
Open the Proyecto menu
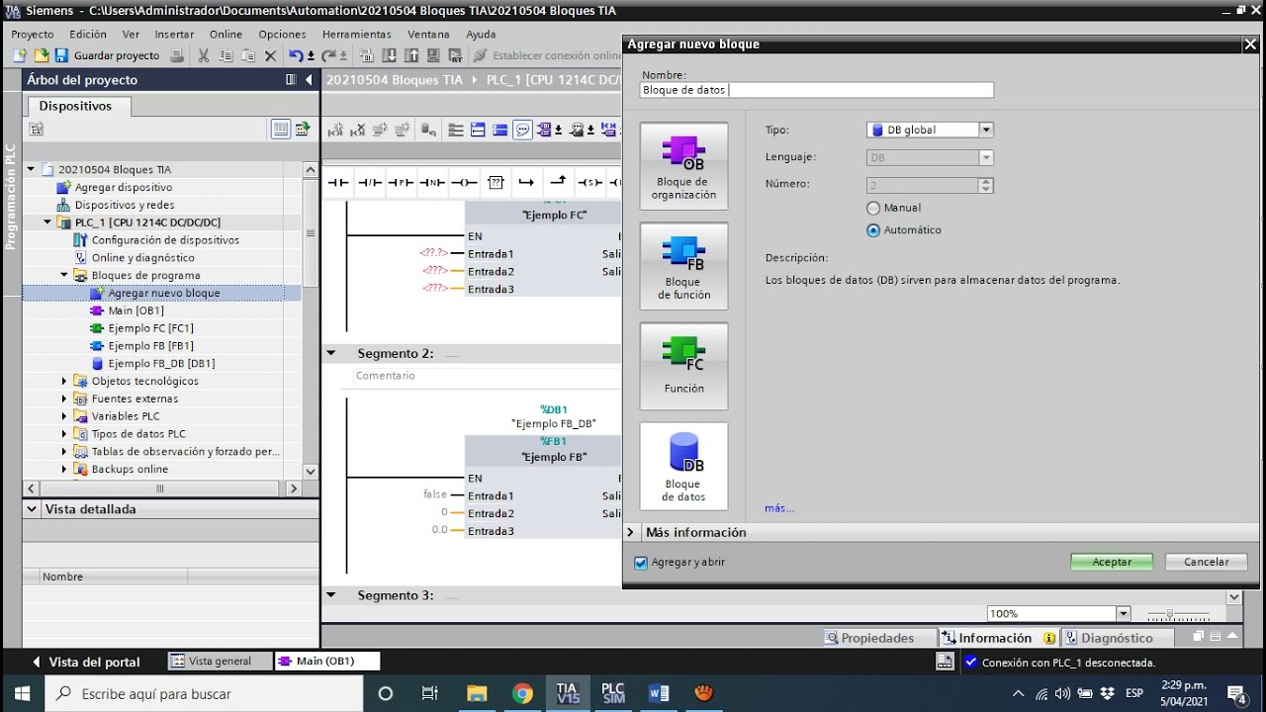(x=33, y=34)
